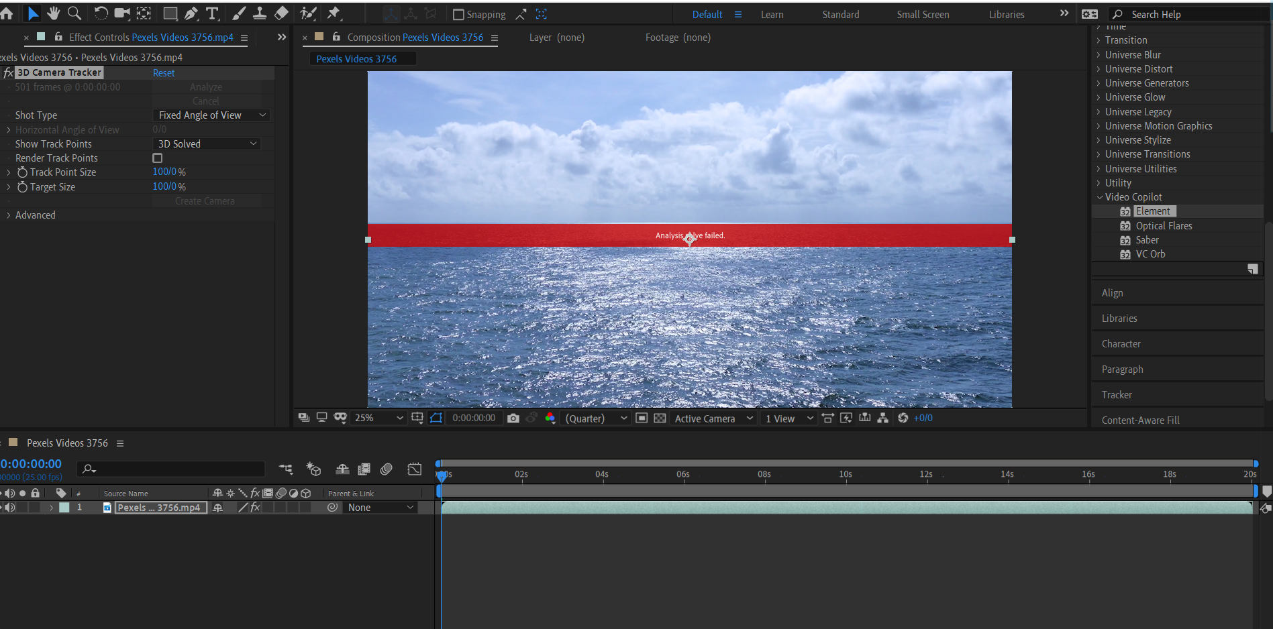Open the Content-Aware Fill panel
Image resolution: width=1273 pixels, height=629 pixels.
tap(1140, 420)
